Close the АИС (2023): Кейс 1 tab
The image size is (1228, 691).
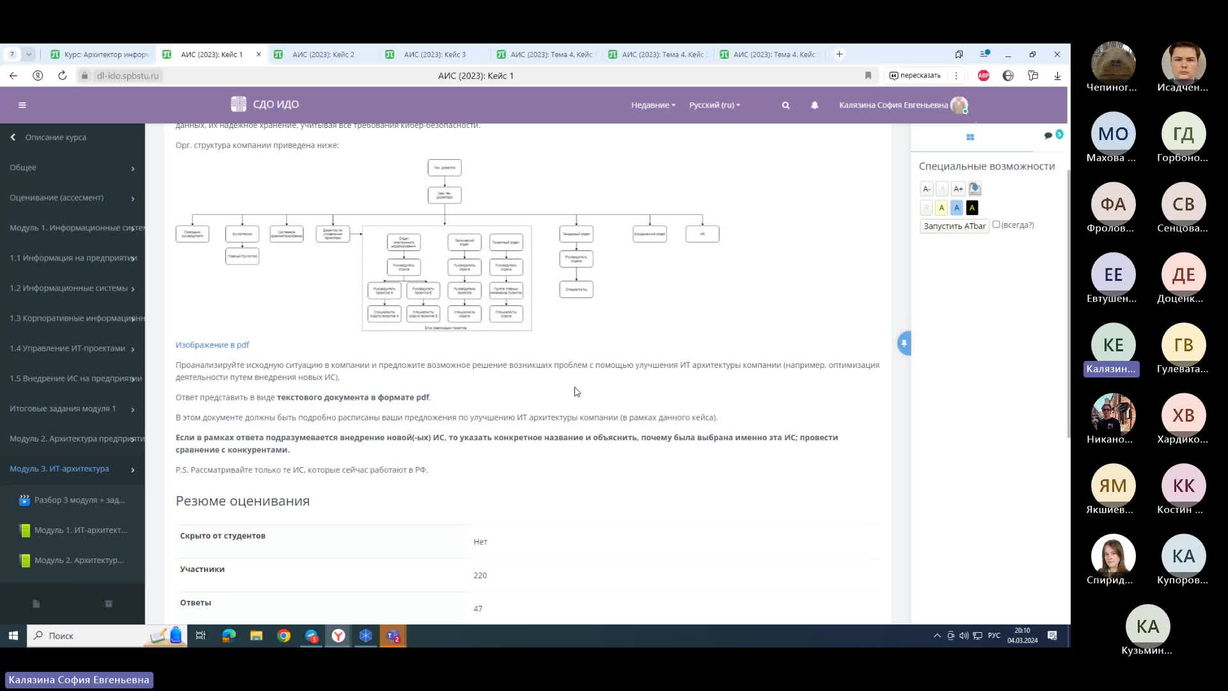tap(258, 54)
